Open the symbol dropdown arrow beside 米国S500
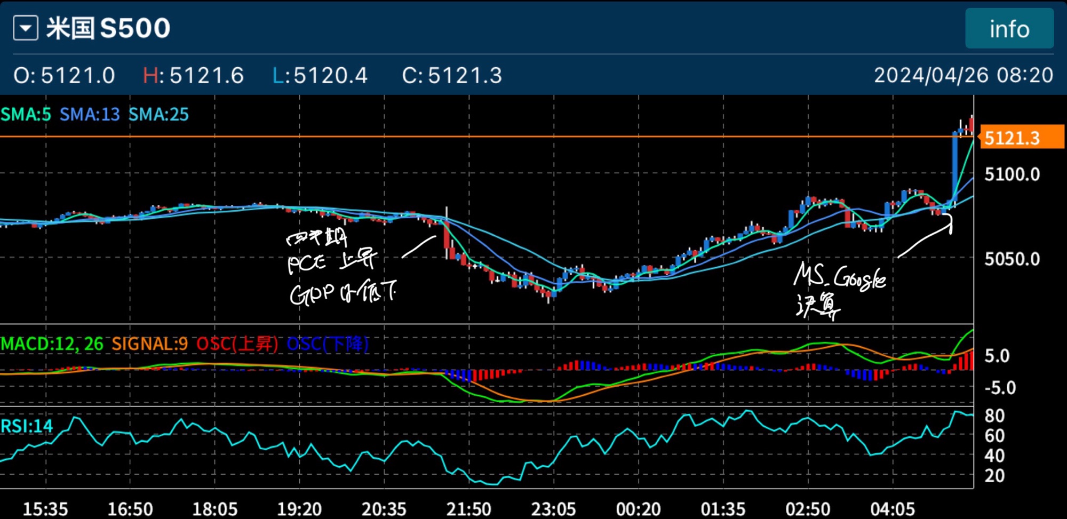Viewport: 1067px width, 519px height. point(26,28)
